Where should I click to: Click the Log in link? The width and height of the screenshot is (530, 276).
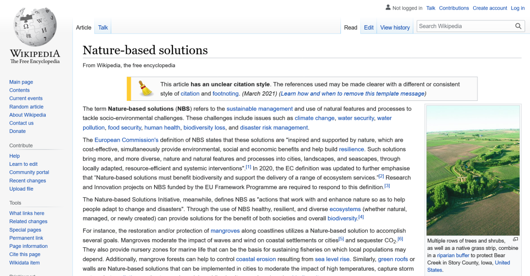point(518,8)
